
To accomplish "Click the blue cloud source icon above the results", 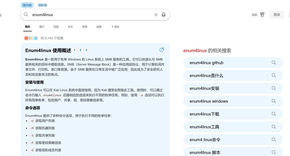I will (x=35, y=38).
